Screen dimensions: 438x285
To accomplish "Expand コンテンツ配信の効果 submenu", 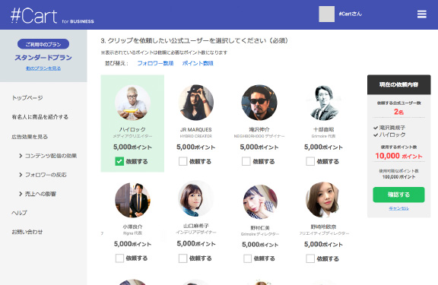I will tap(48, 156).
